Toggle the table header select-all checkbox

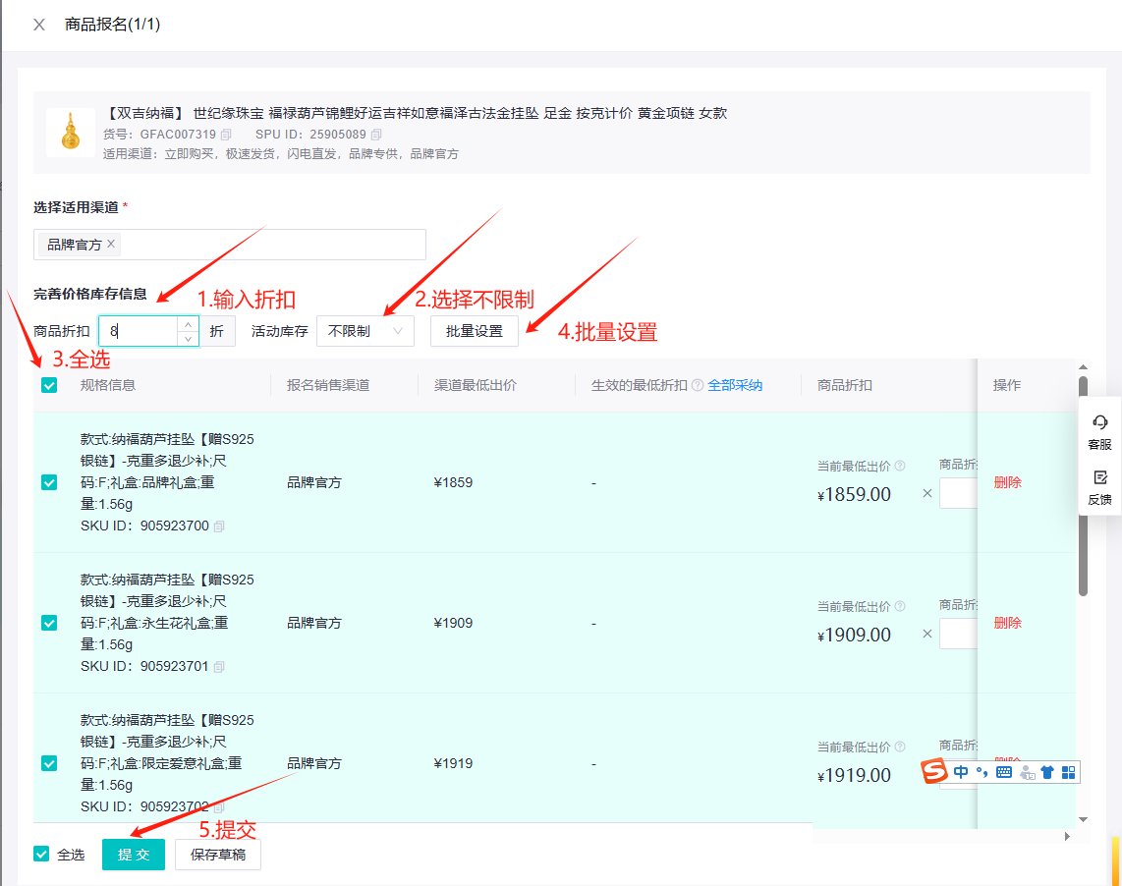click(49, 385)
